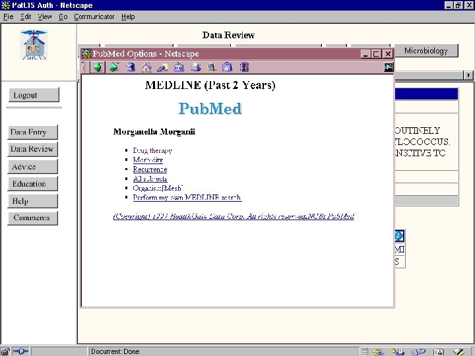Click the component bar grip handle
475x356 pixels.
(x=365, y=352)
